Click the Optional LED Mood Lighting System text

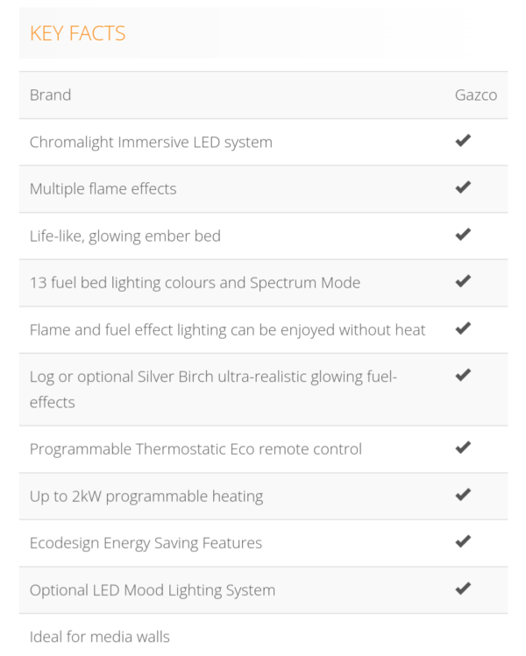[x=153, y=590]
